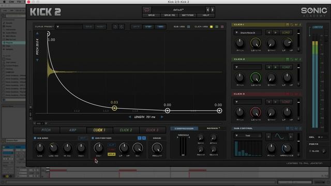Toggle the yellow Click View box
Viewport: 331px width, 186px height.
(212, 27)
